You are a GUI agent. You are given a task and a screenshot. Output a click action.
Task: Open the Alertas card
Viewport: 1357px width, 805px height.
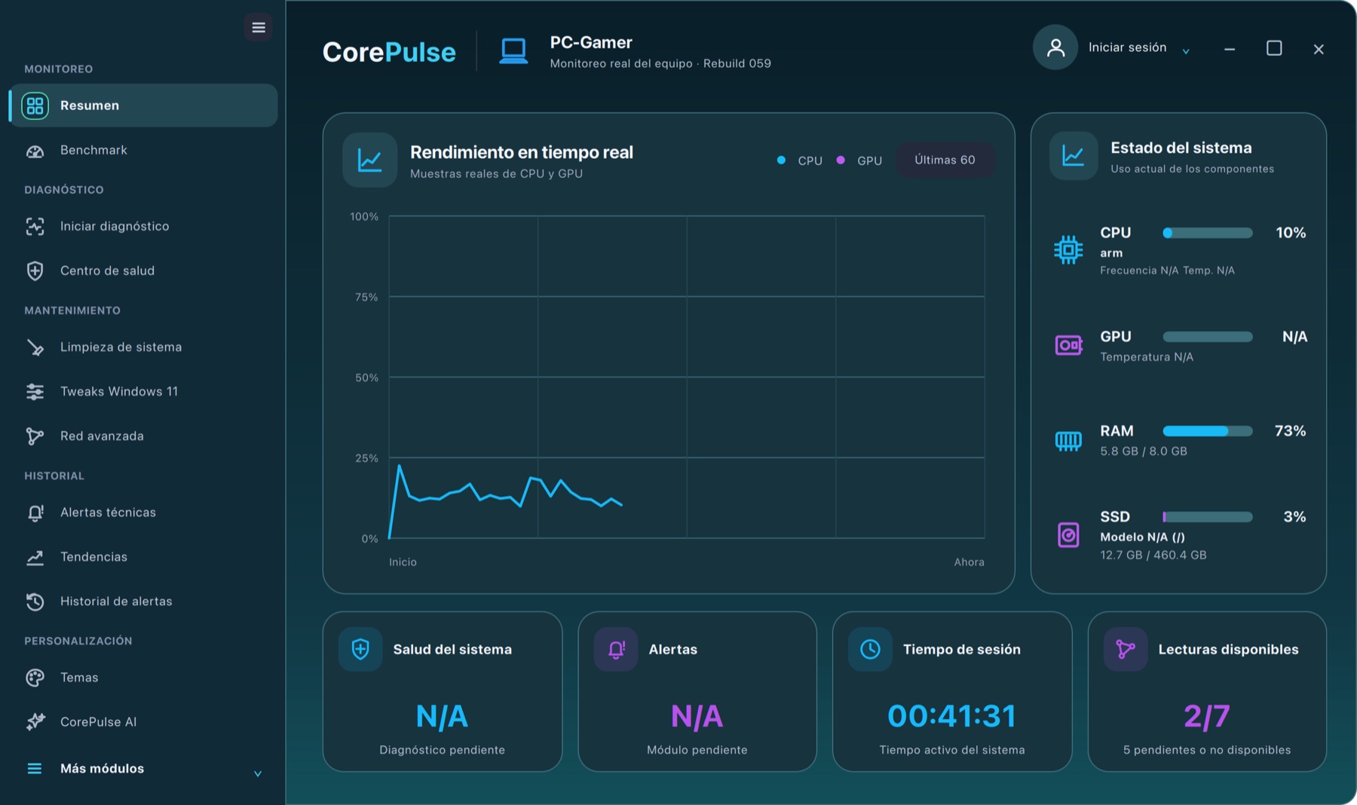pos(697,691)
